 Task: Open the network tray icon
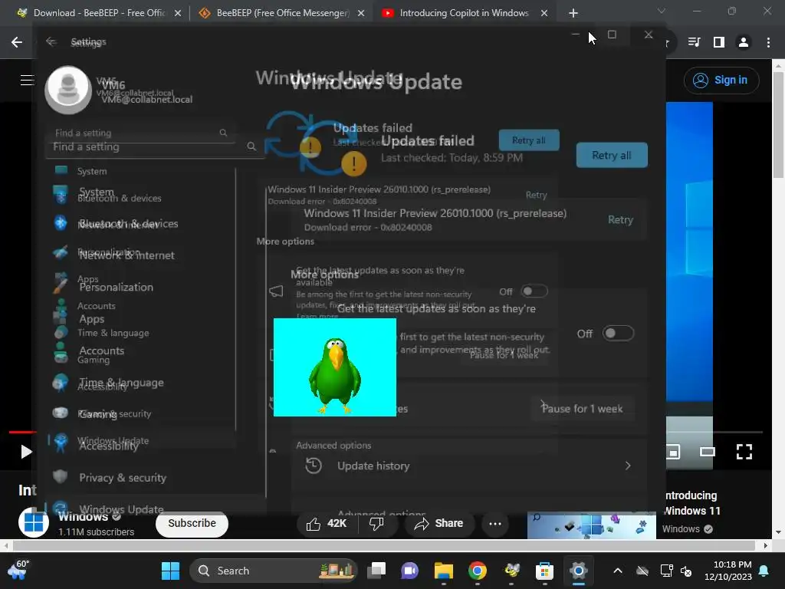(x=666, y=571)
